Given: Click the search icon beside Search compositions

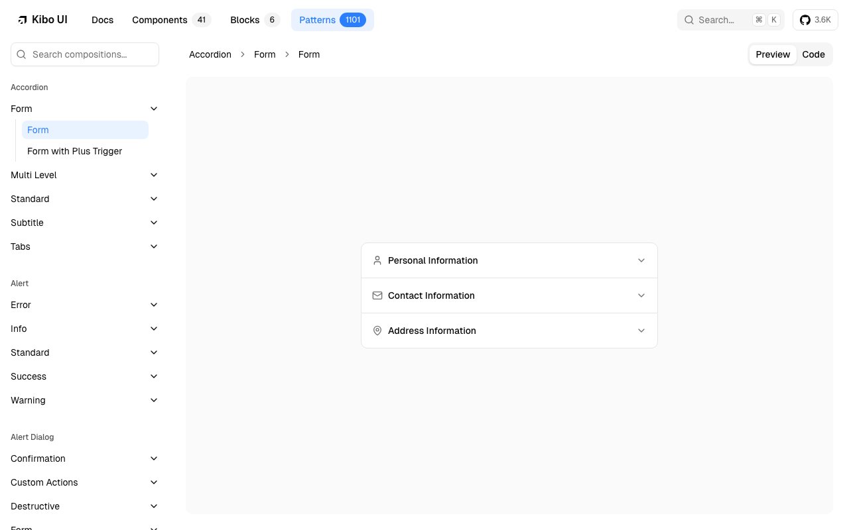Looking at the screenshot, I should (x=21, y=54).
